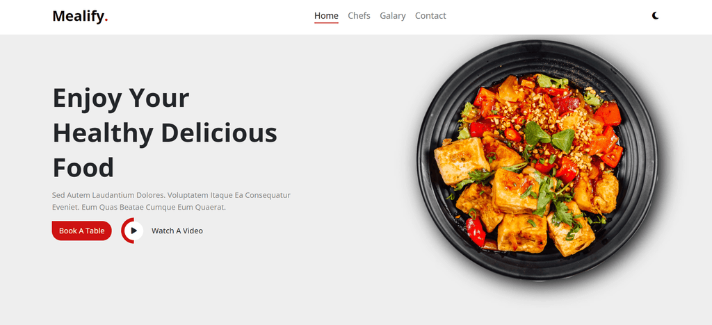Click the red arc beside the play button

point(124,231)
